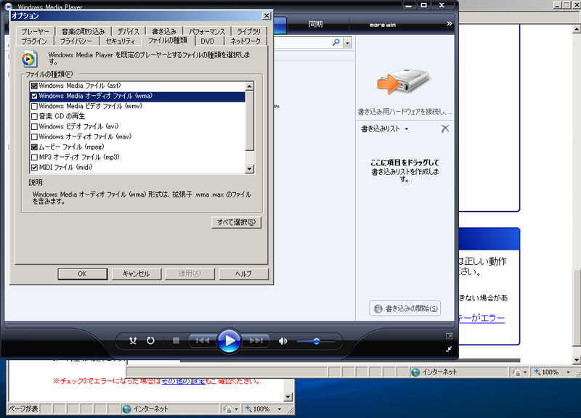Click file type list scroll down arrow
The height and width of the screenshot is (418, 581).
249,169
